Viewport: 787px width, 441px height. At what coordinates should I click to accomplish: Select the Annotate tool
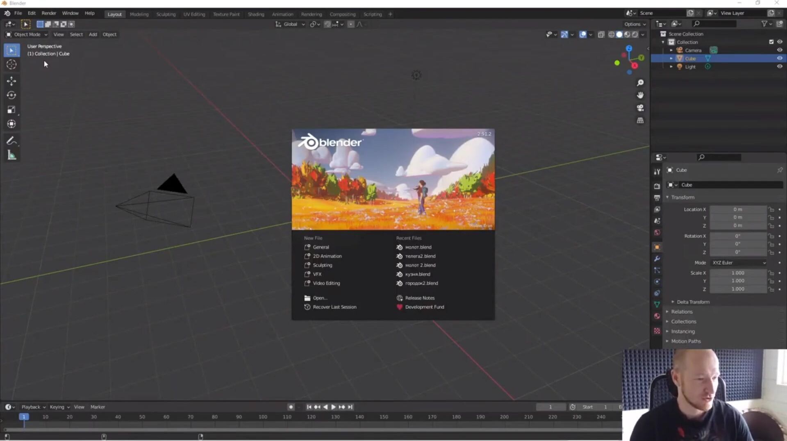click(11, 141)
